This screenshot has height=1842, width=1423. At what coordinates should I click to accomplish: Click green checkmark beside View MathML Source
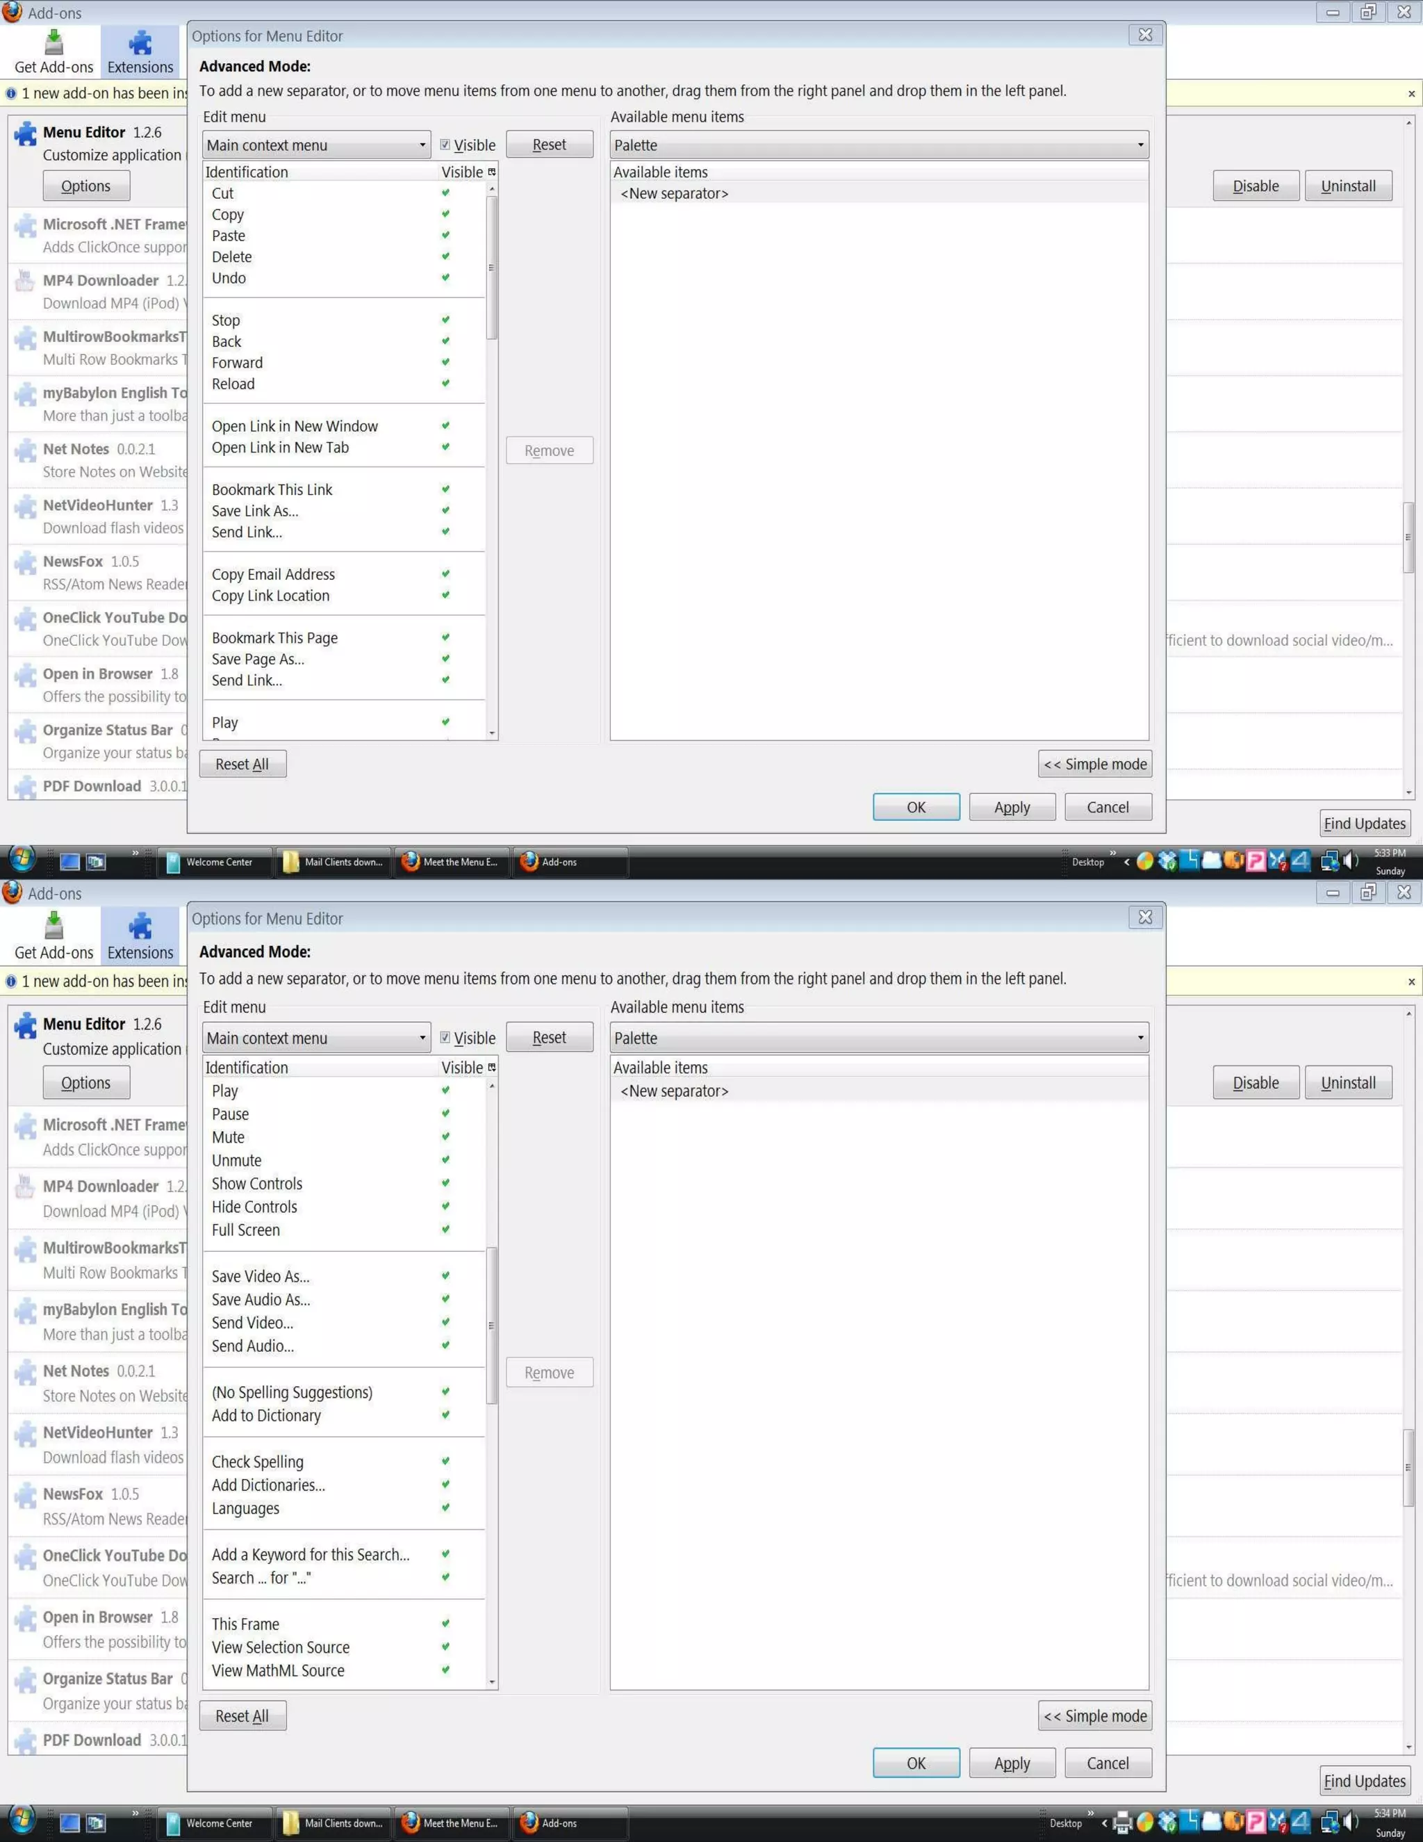click(x=445, y=1670)
